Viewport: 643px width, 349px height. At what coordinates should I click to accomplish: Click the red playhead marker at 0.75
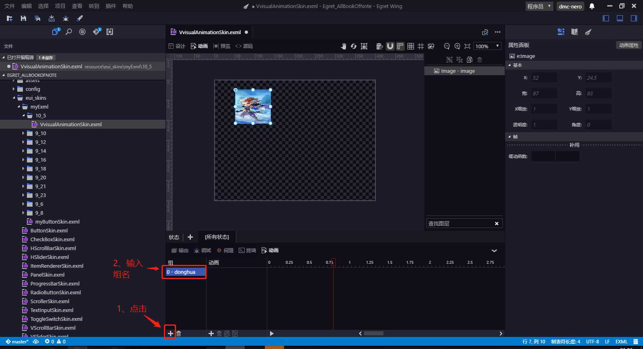point(333,262)
